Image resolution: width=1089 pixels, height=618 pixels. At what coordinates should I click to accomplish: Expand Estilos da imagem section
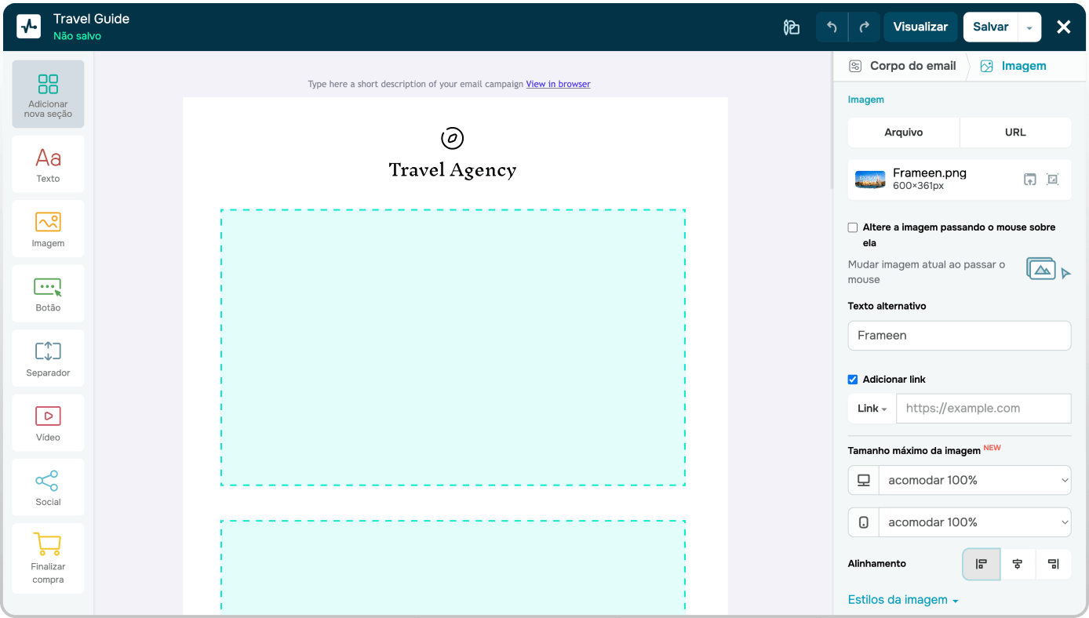(x=903, y=600)
